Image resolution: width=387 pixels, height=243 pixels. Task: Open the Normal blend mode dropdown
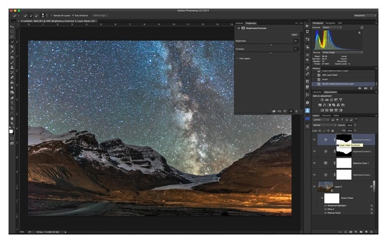pos(324,125)
